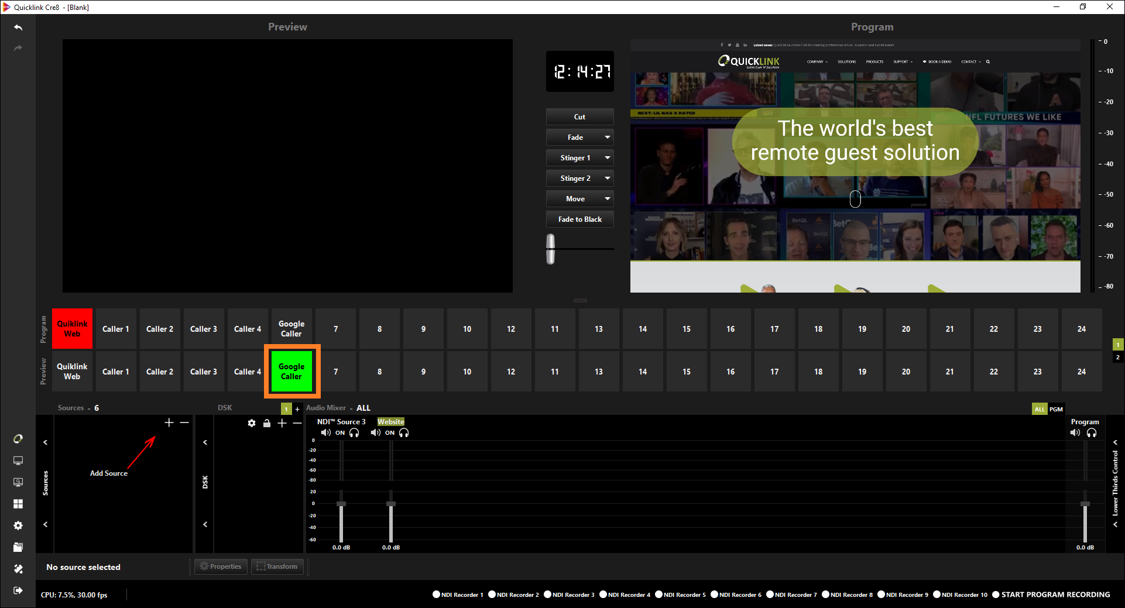Toggle ON switch for Website channel
Screen dimensions: 1125x608
point(390,433)
